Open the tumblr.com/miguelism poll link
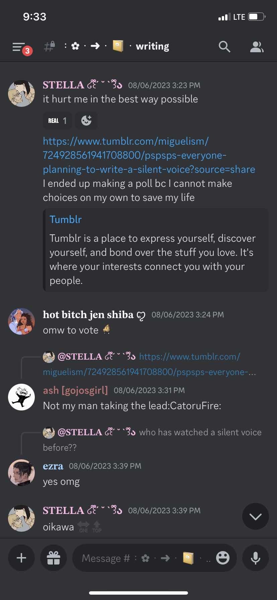The width and height of the screenshot is (277, 600). 149,155
